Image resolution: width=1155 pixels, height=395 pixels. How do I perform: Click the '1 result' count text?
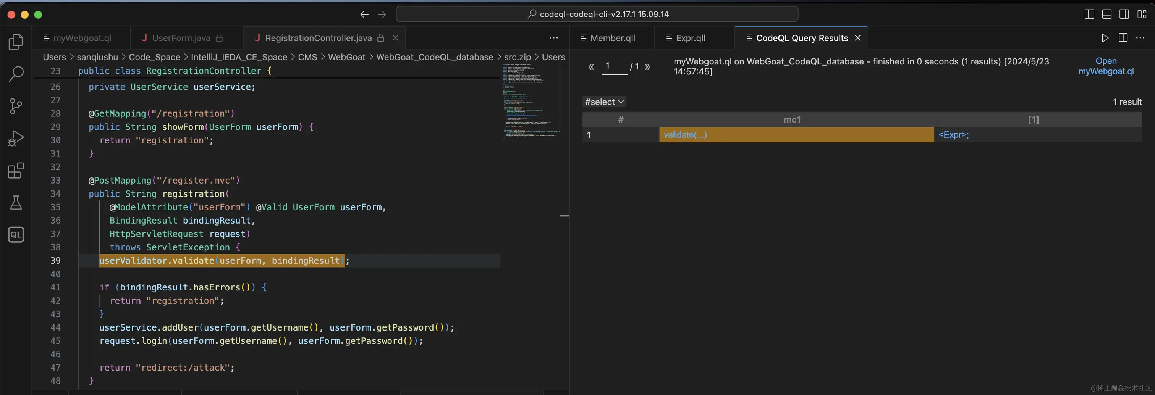pos(1127,102)
